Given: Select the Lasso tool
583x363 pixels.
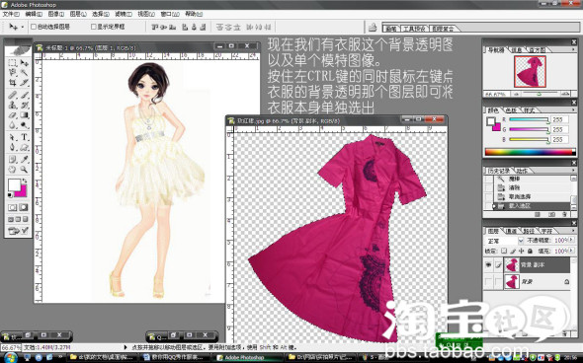Looking at the screenshot, I should tap(12, 72).
